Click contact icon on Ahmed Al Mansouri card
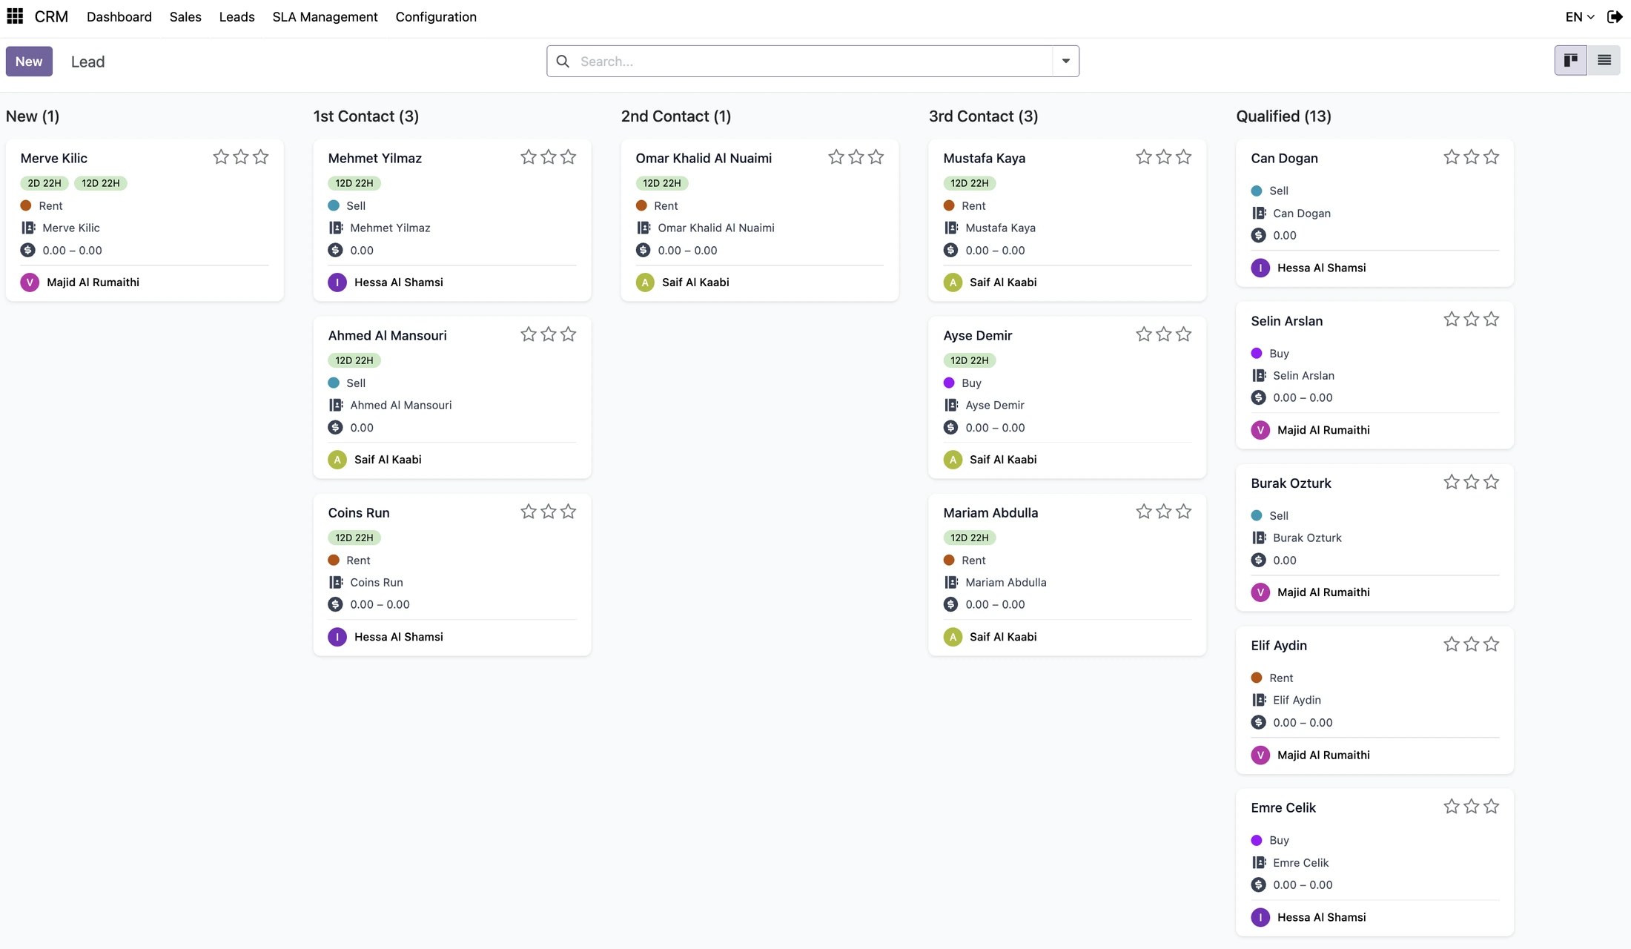Image resolution: width=1631 pixels, height=949 pixels. click(336, 405)
